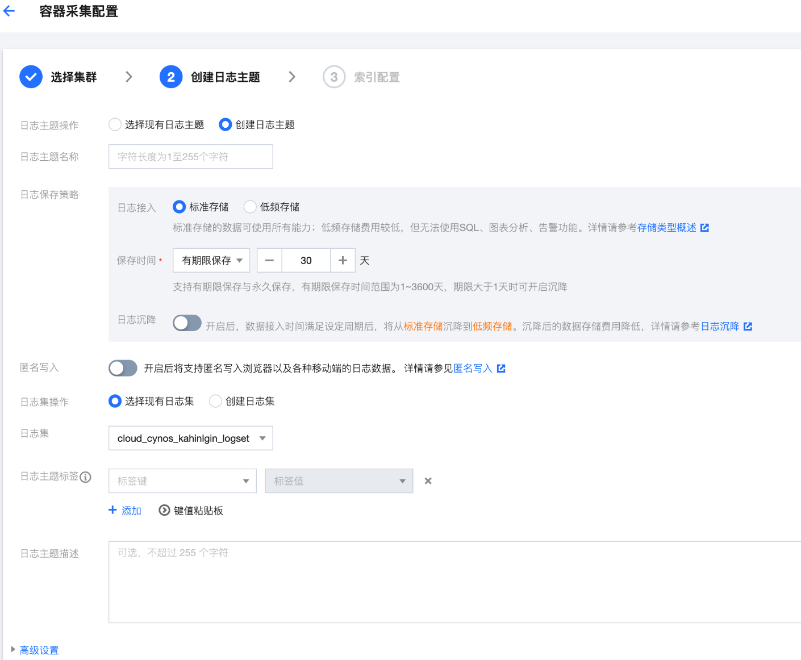Select the 选择现有日志主题 radio option

(115, 124)
